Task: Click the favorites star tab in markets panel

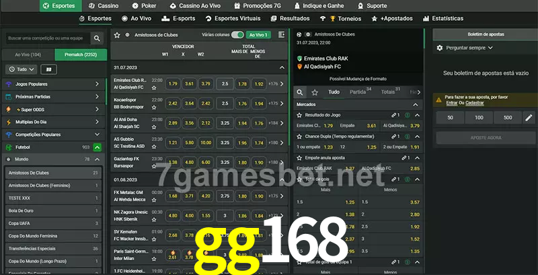Action: [315, 92]
